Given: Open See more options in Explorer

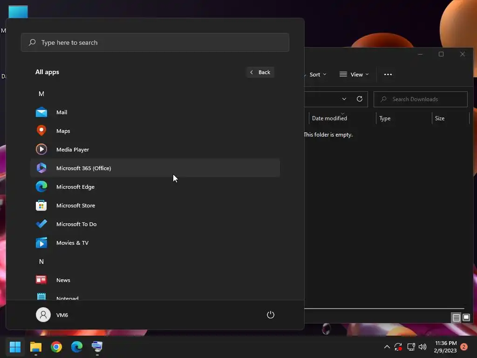Looking at the screenshot, I should [388, 74].
